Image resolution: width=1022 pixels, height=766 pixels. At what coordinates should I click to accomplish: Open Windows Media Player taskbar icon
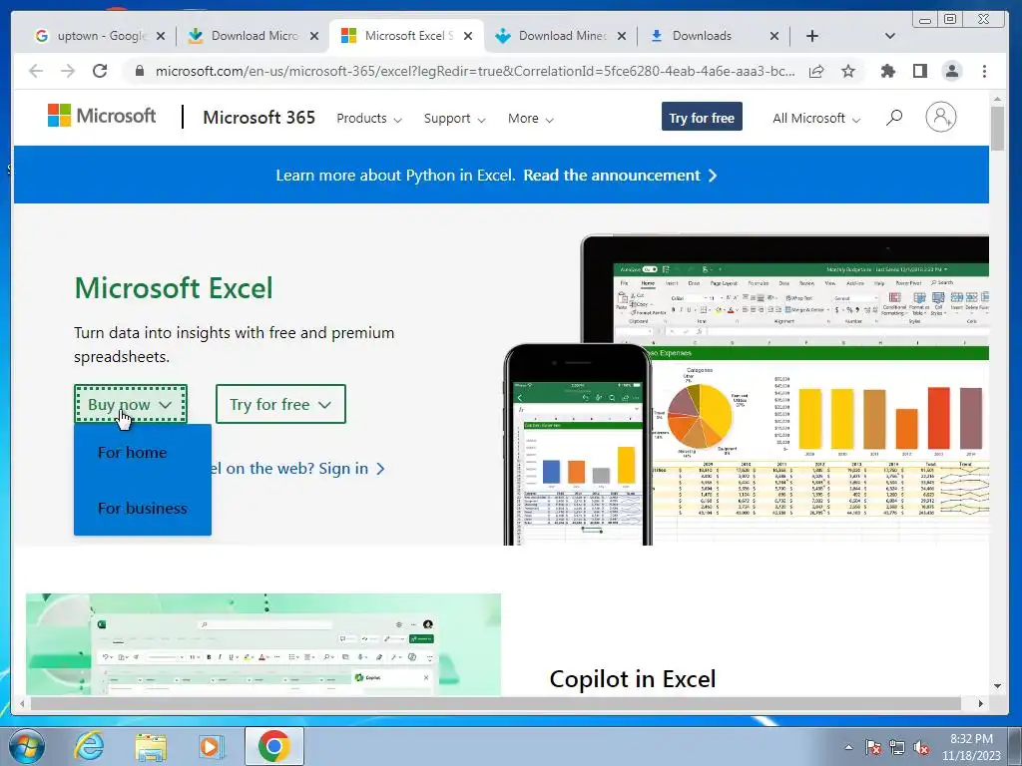[x=211, y=746]
